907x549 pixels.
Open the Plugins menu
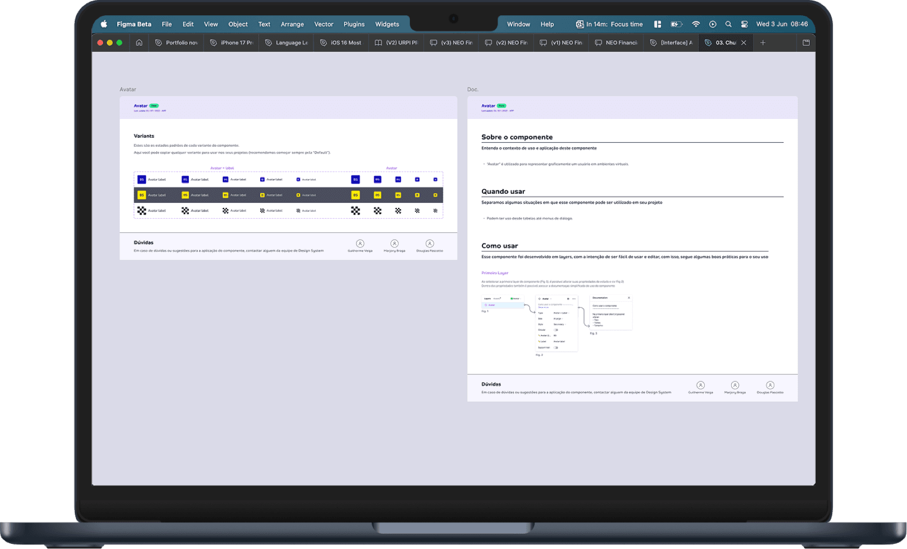point(354,24)
